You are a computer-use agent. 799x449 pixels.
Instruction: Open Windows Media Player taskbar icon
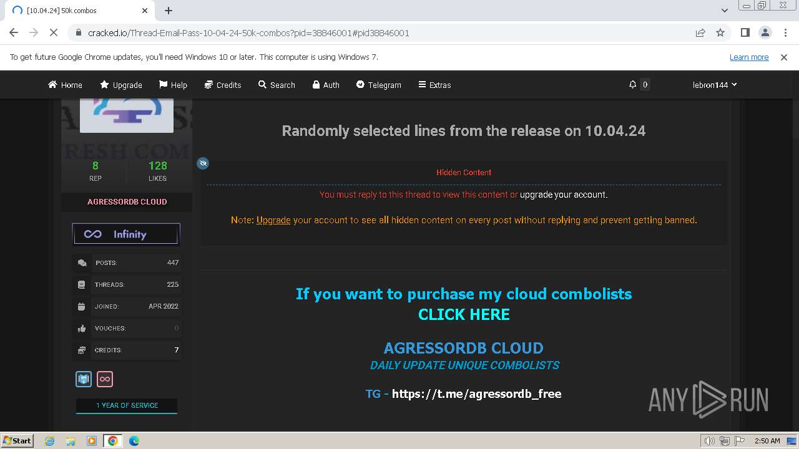(92, 441)
